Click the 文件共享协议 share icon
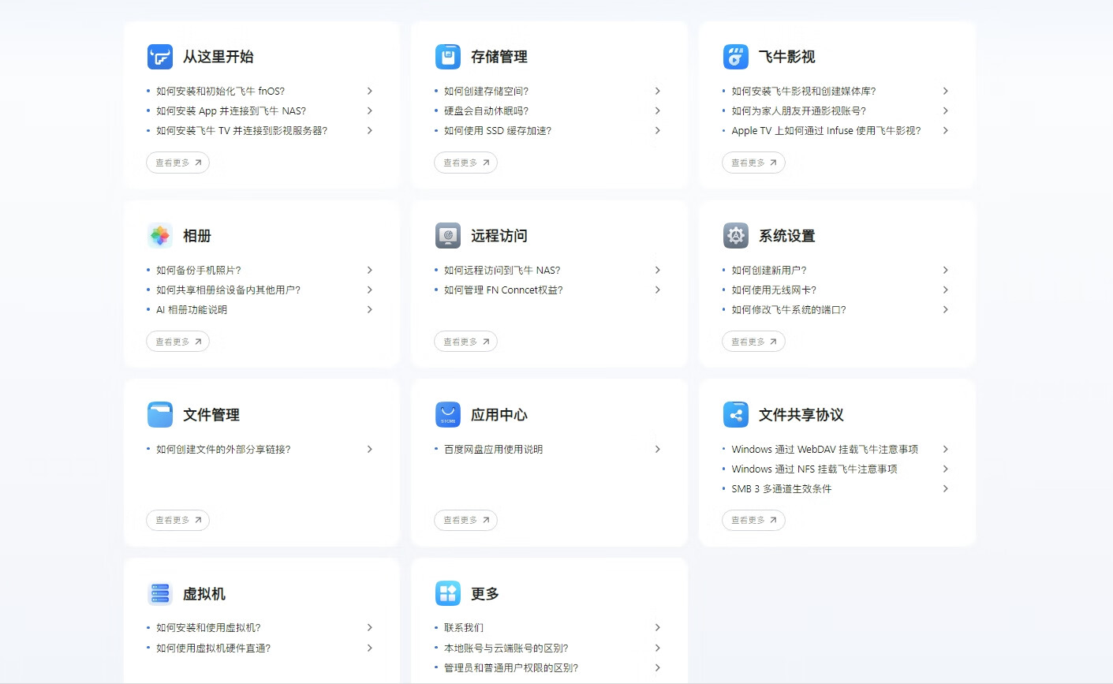Viewport: 1113px width, 684px height. pyautogui.click(x=736, y=415)
